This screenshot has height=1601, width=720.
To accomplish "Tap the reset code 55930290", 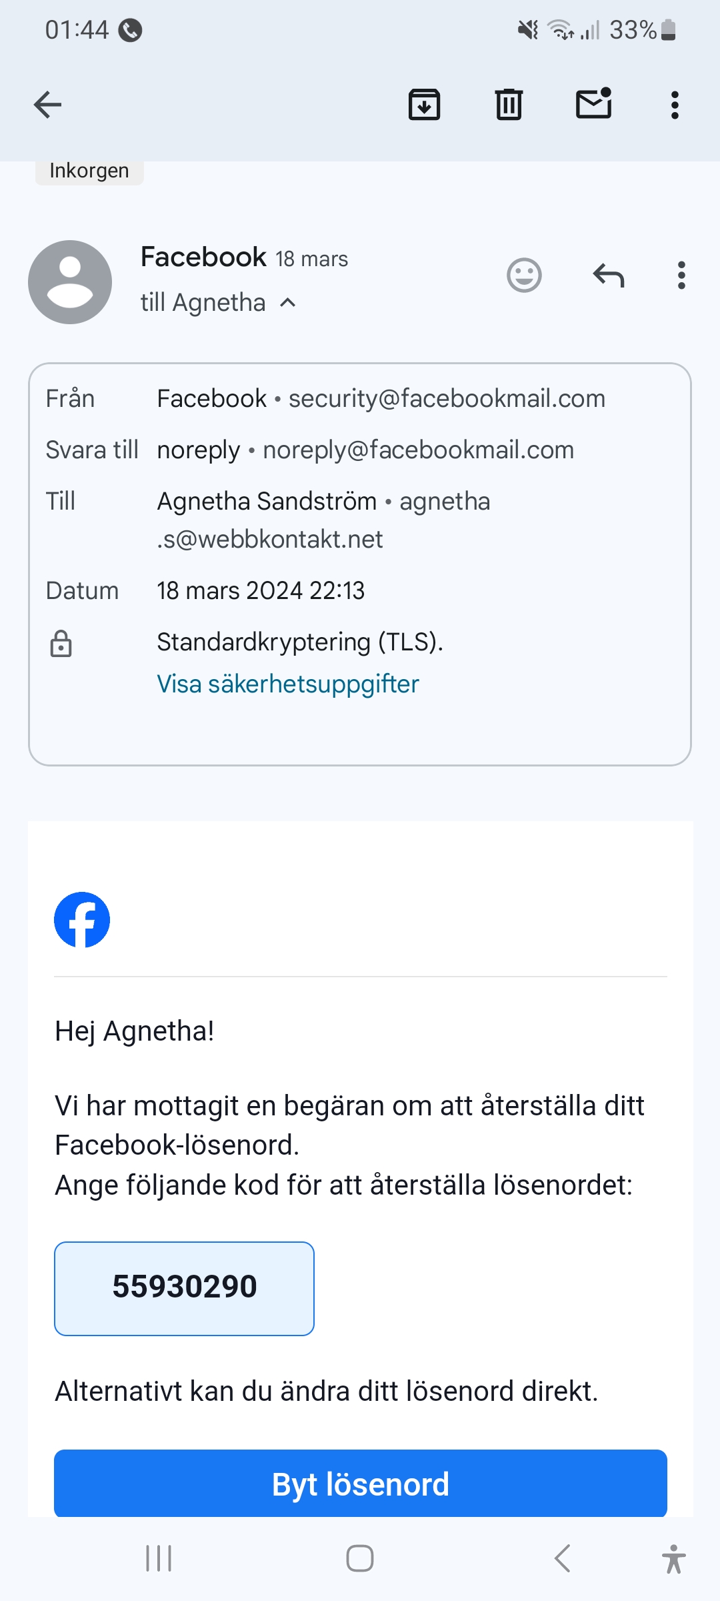I will 184,1287.
